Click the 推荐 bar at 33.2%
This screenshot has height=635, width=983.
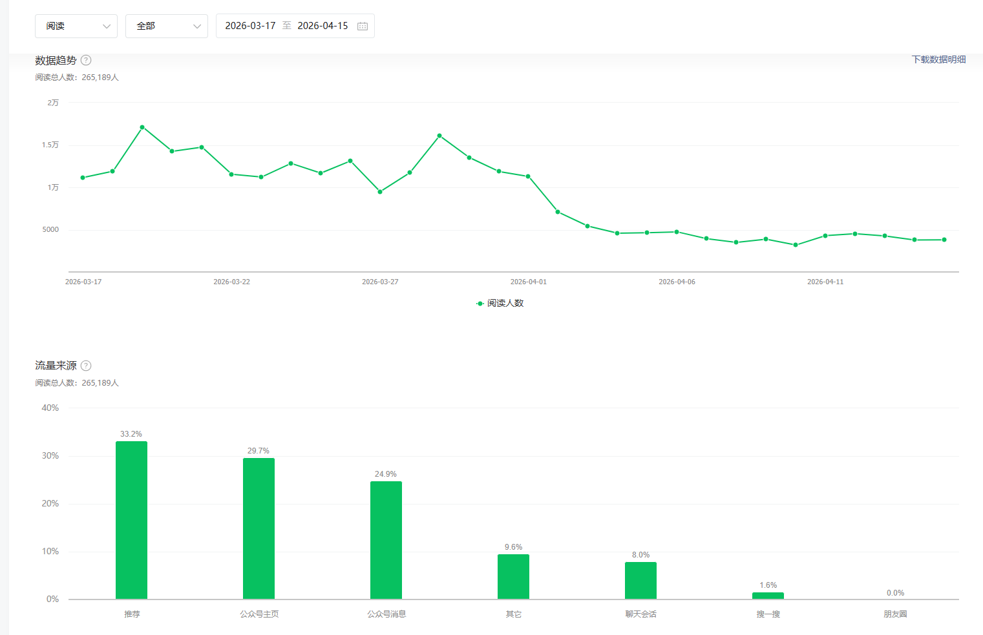pos(131,520)
